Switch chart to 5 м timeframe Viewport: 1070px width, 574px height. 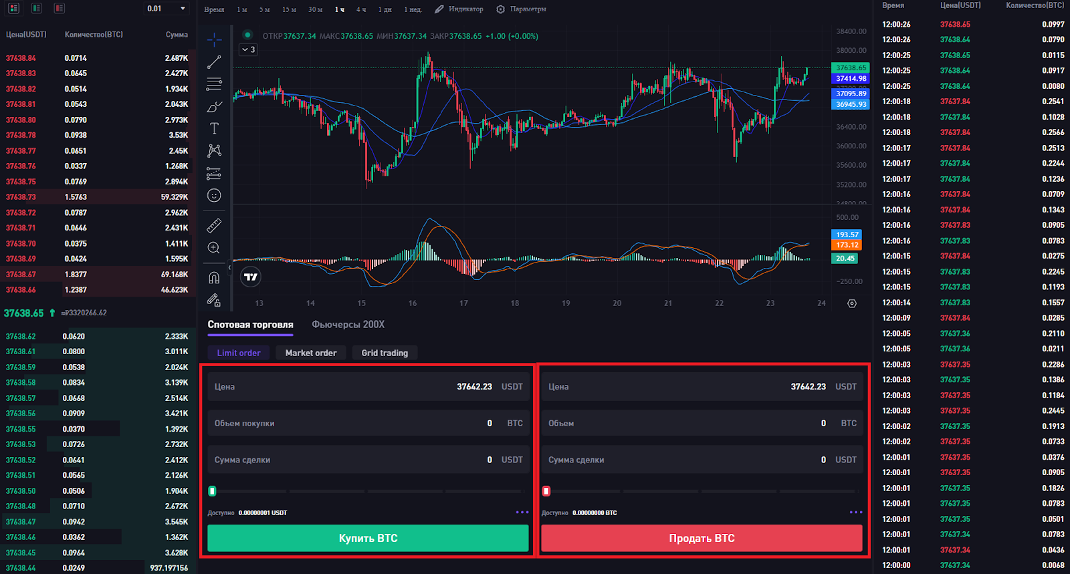(x=264, y=9)
